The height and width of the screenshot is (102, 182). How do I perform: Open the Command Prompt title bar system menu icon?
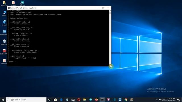click(9, 8)
